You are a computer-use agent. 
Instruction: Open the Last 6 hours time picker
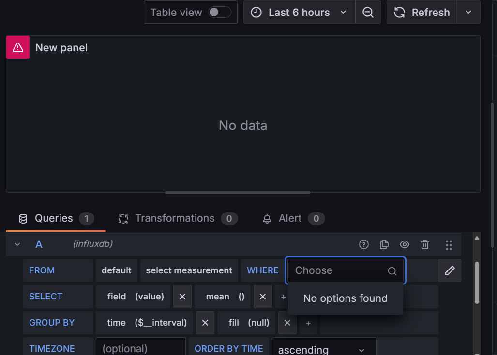coord(299,13)
